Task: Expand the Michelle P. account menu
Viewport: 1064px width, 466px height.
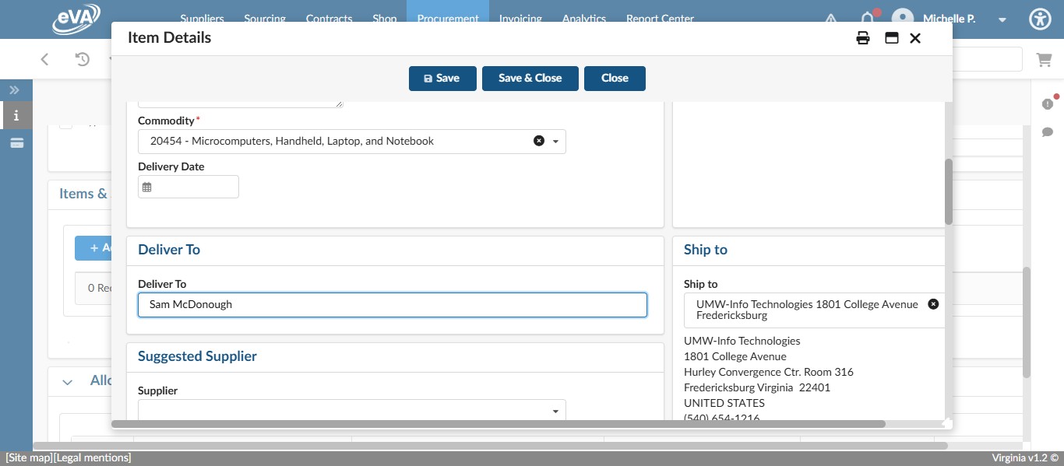Action: (x=1002, y=19)
